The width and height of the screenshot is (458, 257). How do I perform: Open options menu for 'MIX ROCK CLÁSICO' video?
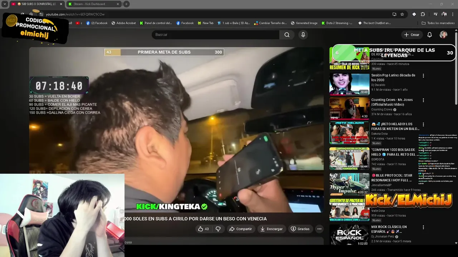pos(423,227)
